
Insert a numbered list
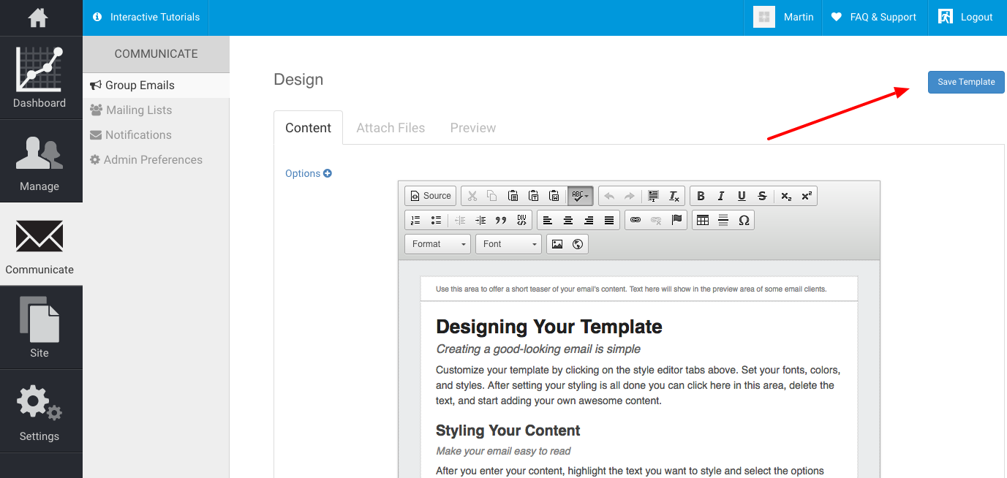tap(415, 220)
